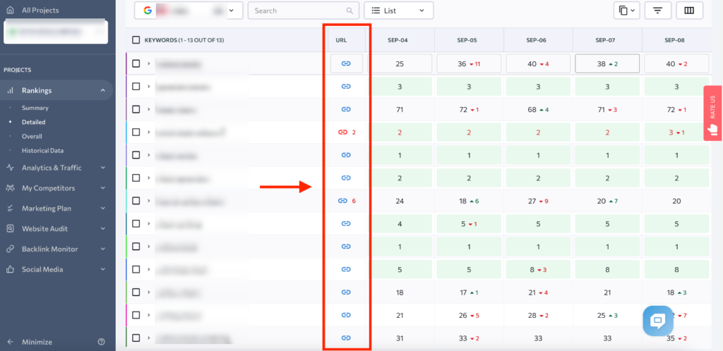Click the URL link icon marked 6

[x=342, y=200]
